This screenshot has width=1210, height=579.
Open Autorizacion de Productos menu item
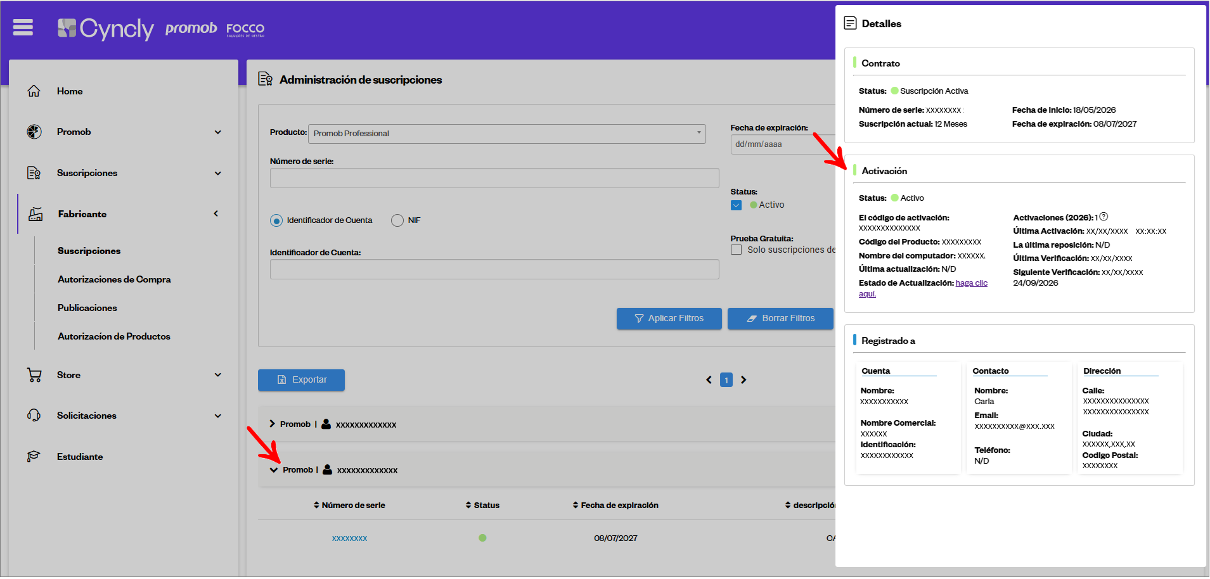click(x=114, y=336)
